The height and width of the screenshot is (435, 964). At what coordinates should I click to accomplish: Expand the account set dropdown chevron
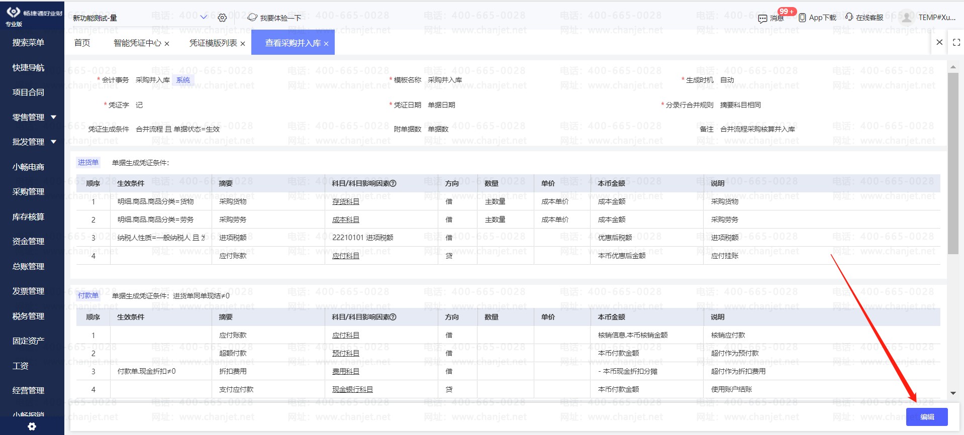pos(204,18)
